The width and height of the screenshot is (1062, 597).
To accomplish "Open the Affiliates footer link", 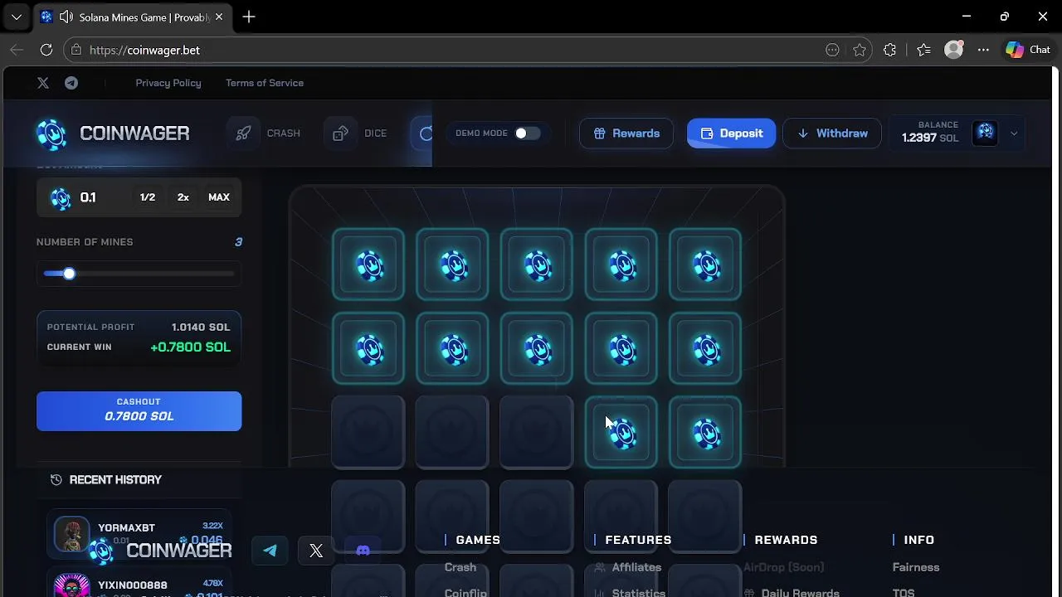I will click(x=636, y=567).
